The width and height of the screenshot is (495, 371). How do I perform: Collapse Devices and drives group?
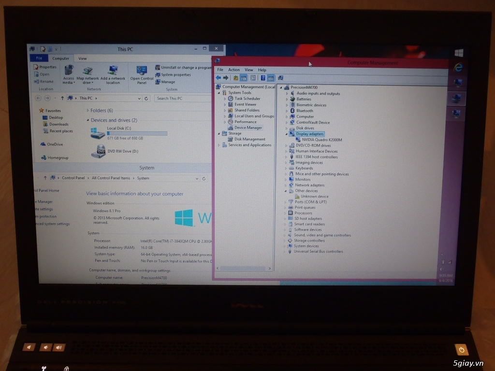pyautogui.click(x=88, y=120)
